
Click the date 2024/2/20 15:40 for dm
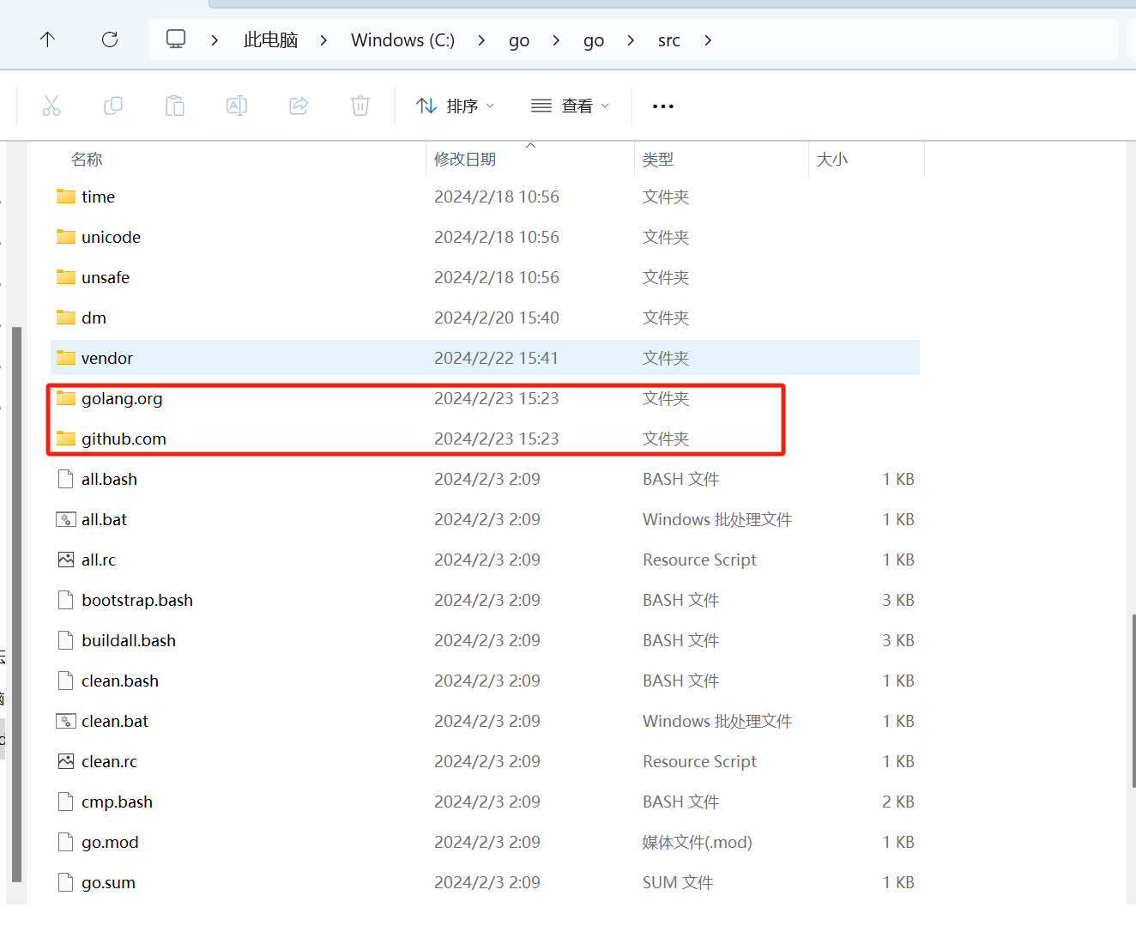pos(497,318)
